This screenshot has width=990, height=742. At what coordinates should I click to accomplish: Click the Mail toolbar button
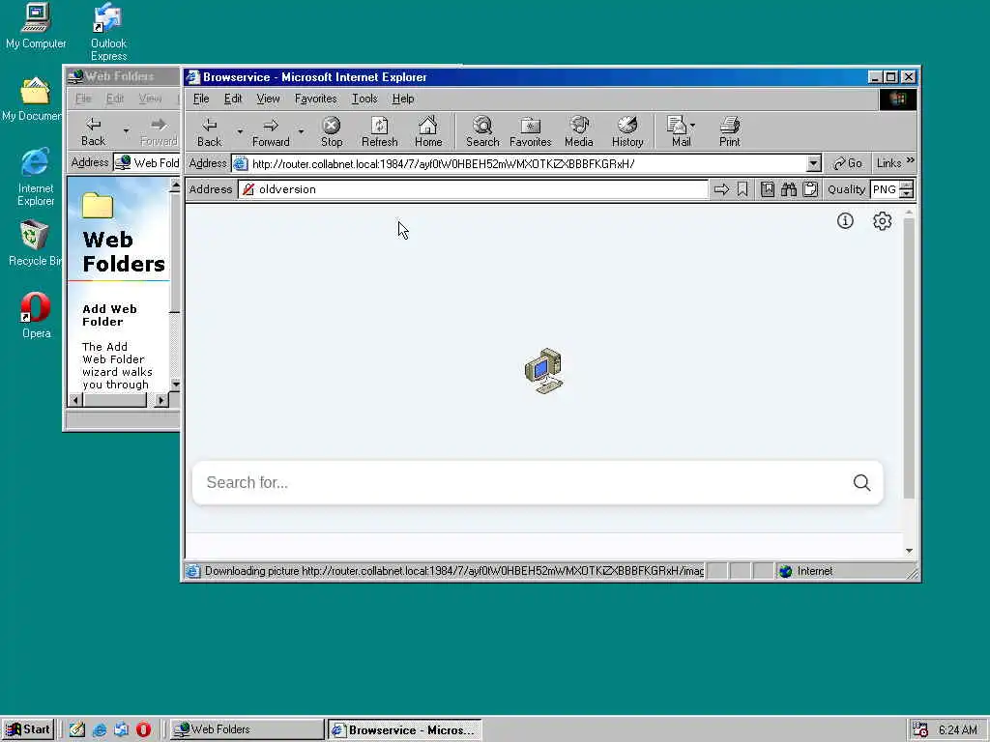tap(681, 131)
